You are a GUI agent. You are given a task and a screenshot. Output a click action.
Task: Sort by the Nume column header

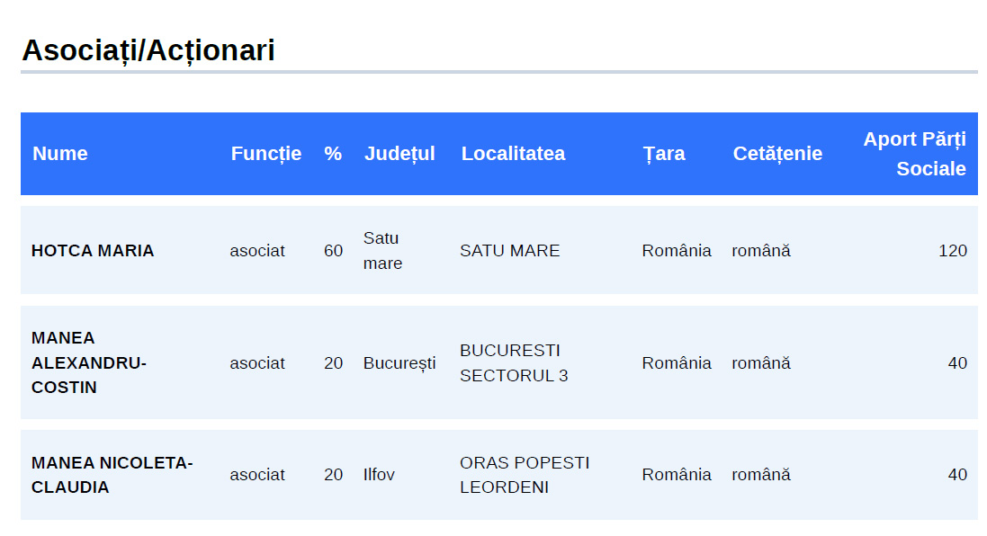[60, 154]
